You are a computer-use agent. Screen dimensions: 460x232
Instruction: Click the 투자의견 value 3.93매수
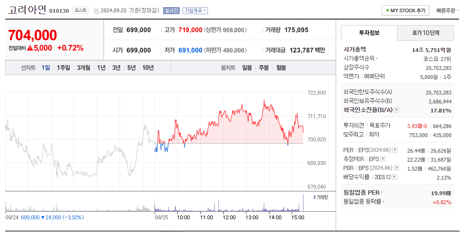click(417, 126)
